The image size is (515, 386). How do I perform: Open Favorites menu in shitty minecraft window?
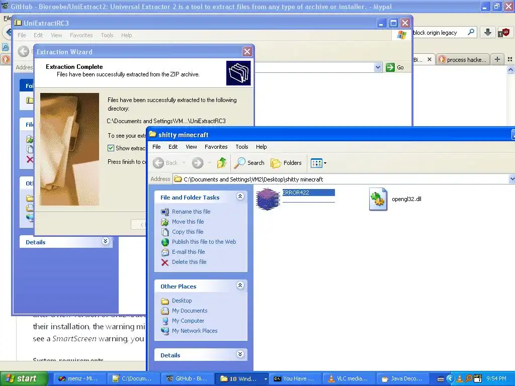[x=216, y=147]
